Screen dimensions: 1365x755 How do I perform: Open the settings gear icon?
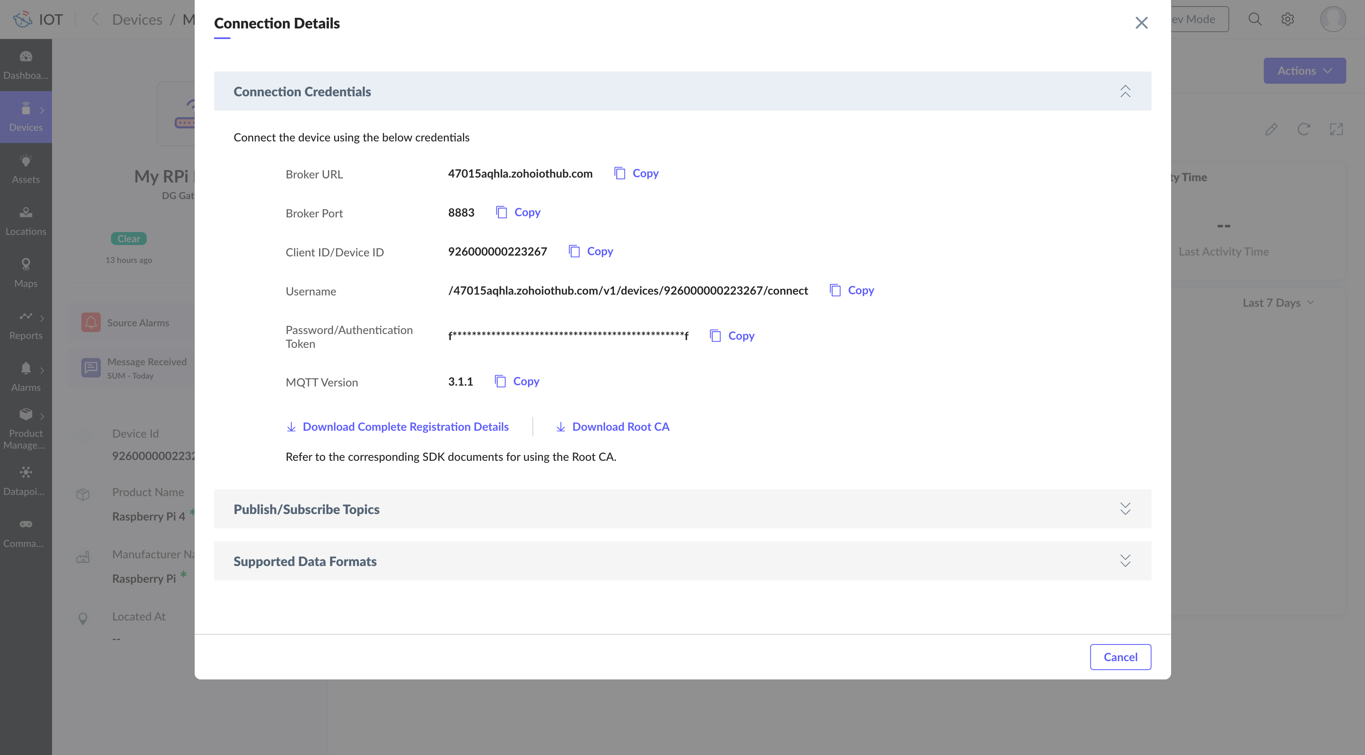[x=1288, y=20]
